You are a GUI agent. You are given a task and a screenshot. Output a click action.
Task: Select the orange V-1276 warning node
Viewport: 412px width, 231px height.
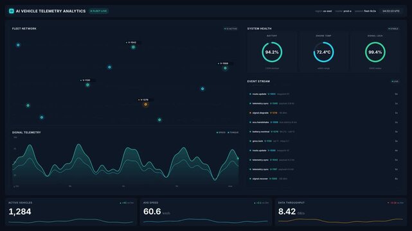click(x=145, y=105)
